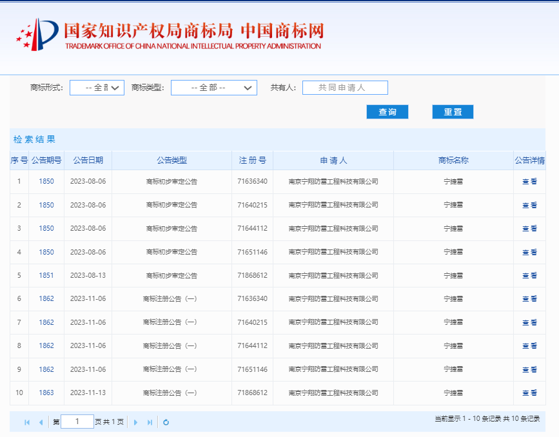Open issue 1862 link in row 8
Screen dimensions: 559x437
(46, 345)
